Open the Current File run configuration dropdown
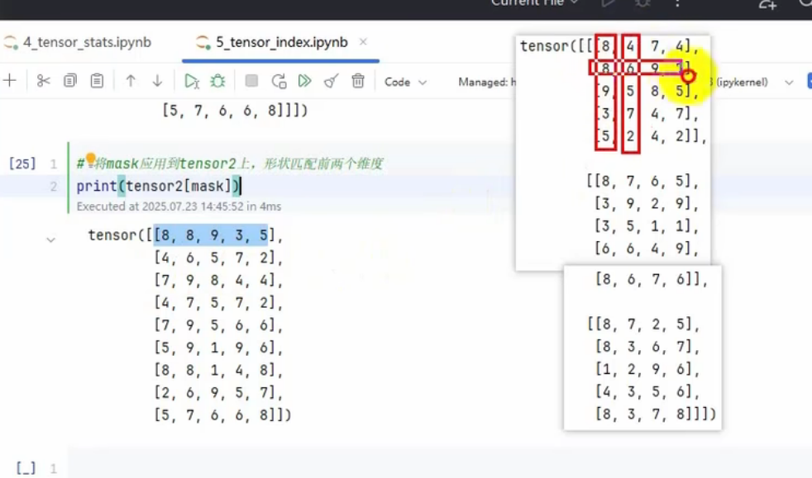Screen dimensions: 812x478 click(x=534, y=3)
